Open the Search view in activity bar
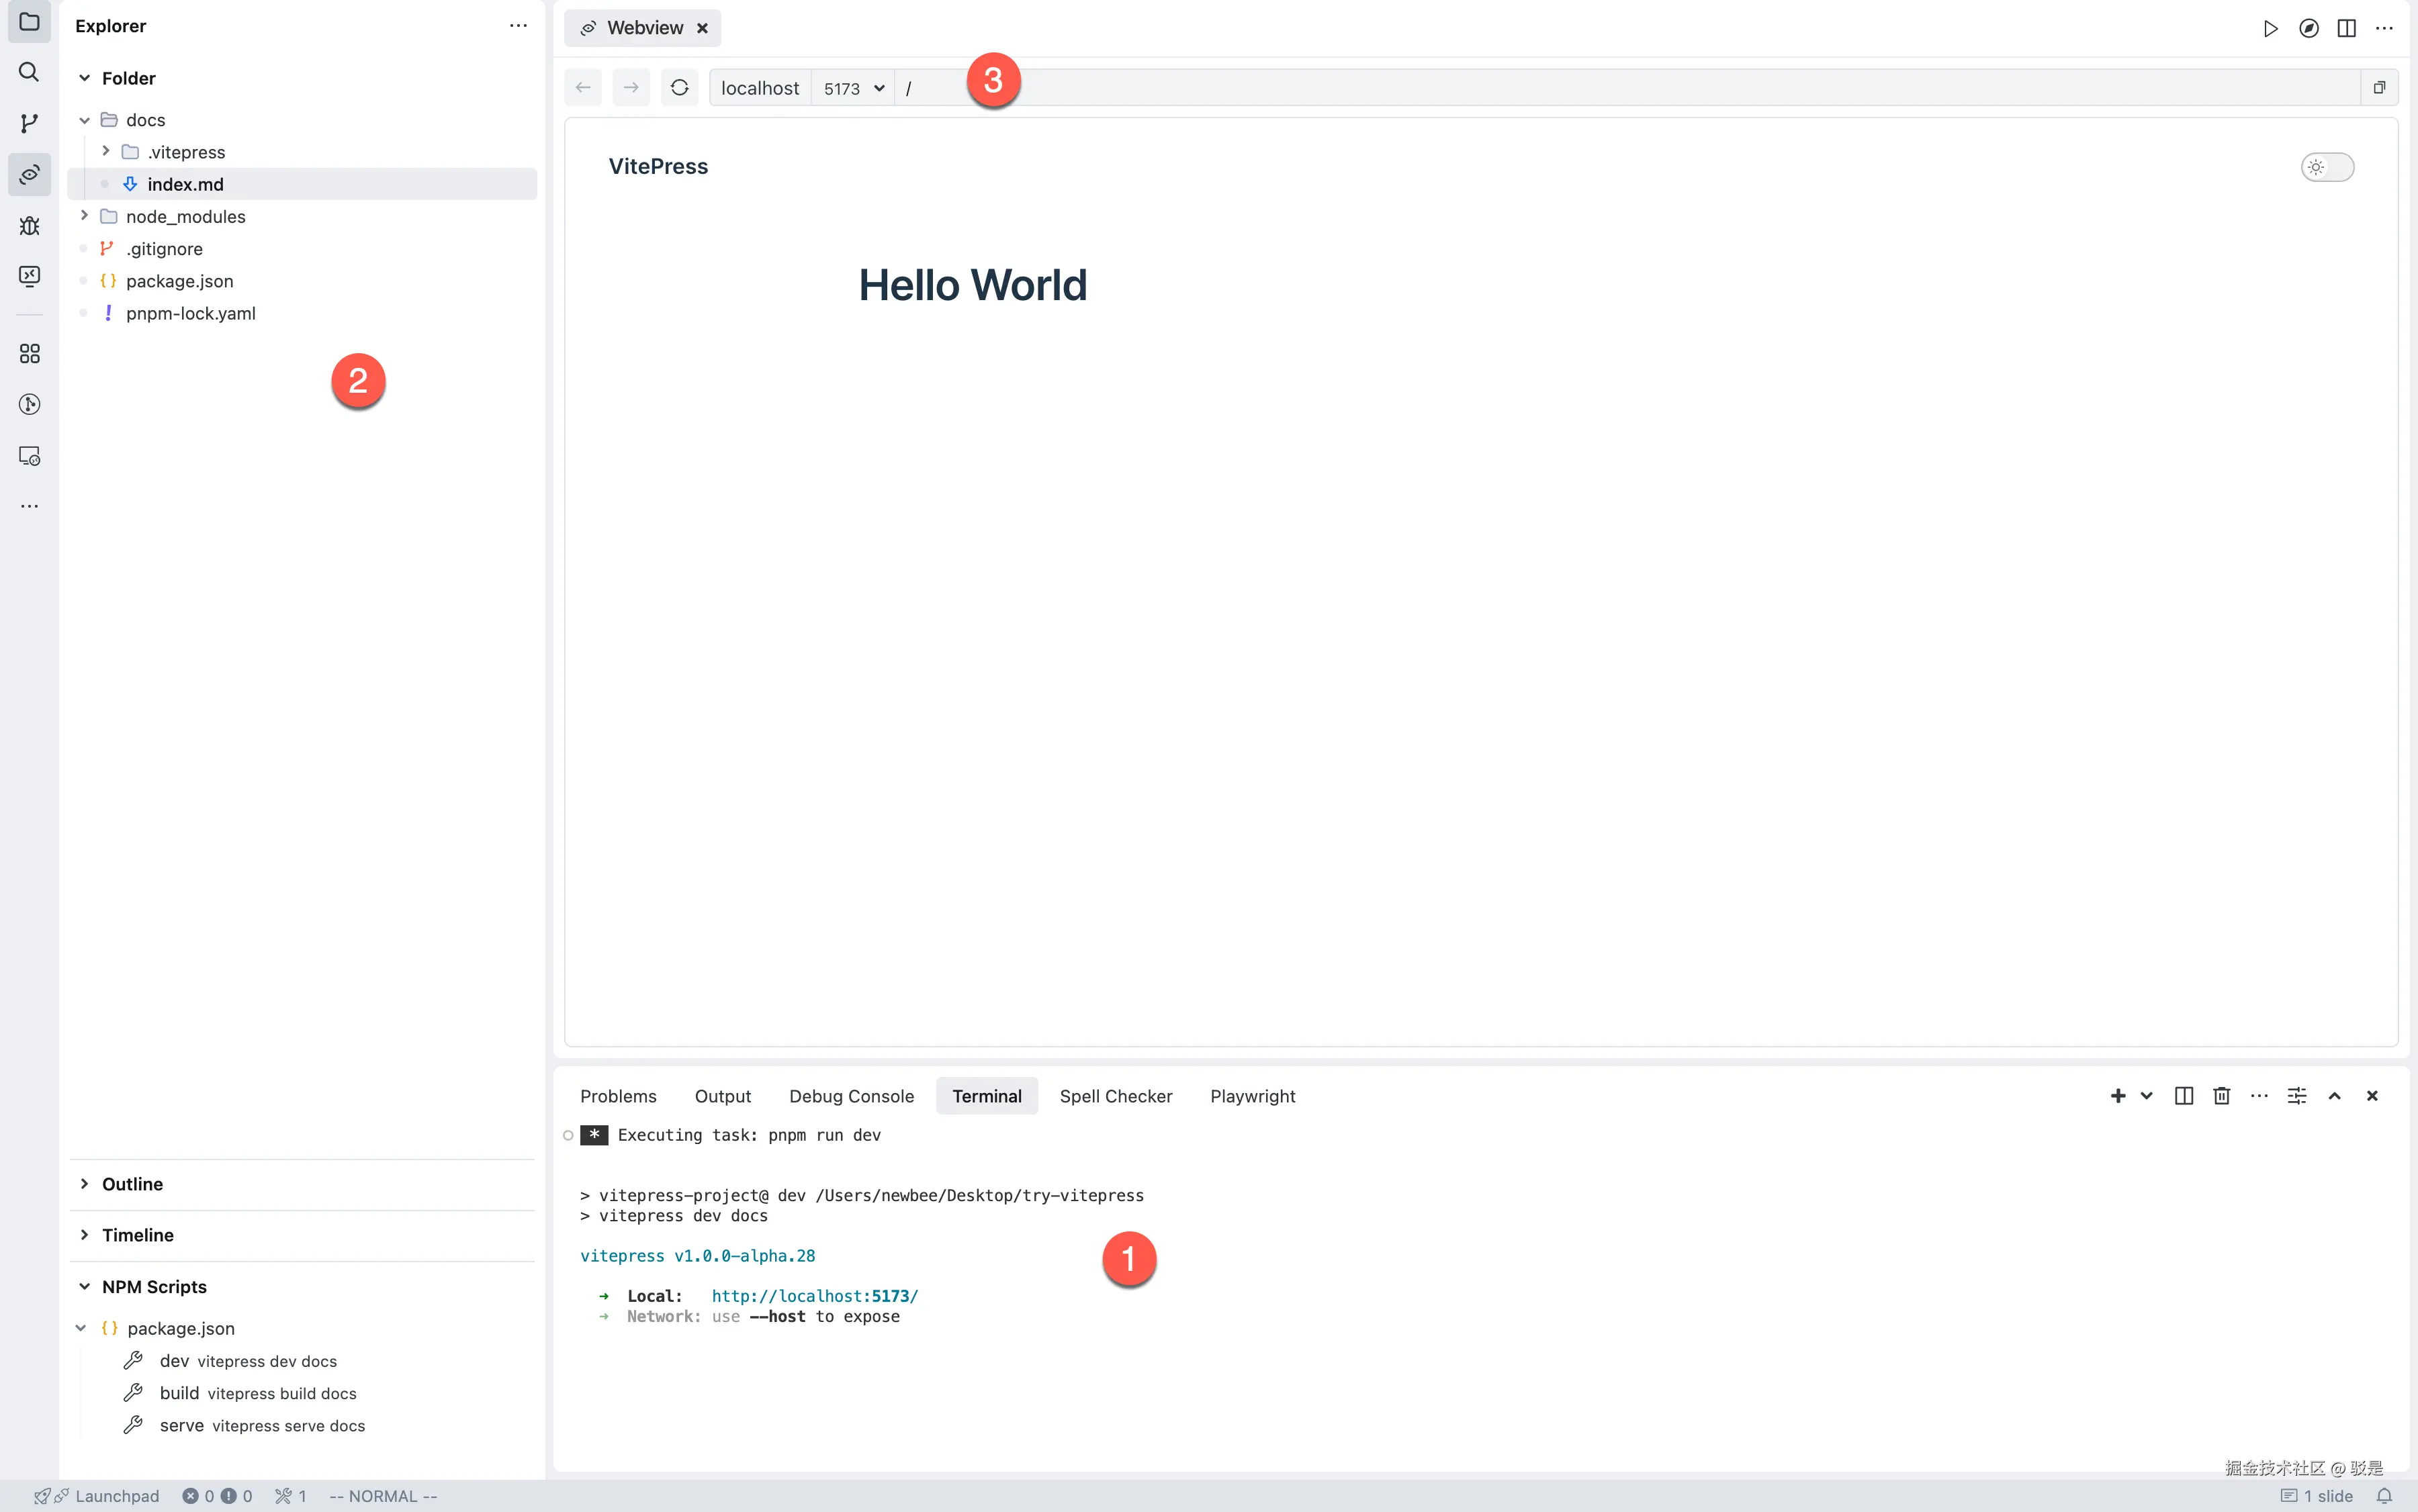Viewport: 2418px width, 1512px height. click(29, 72)
